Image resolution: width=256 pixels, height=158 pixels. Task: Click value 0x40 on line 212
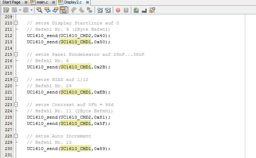(100, 36)
